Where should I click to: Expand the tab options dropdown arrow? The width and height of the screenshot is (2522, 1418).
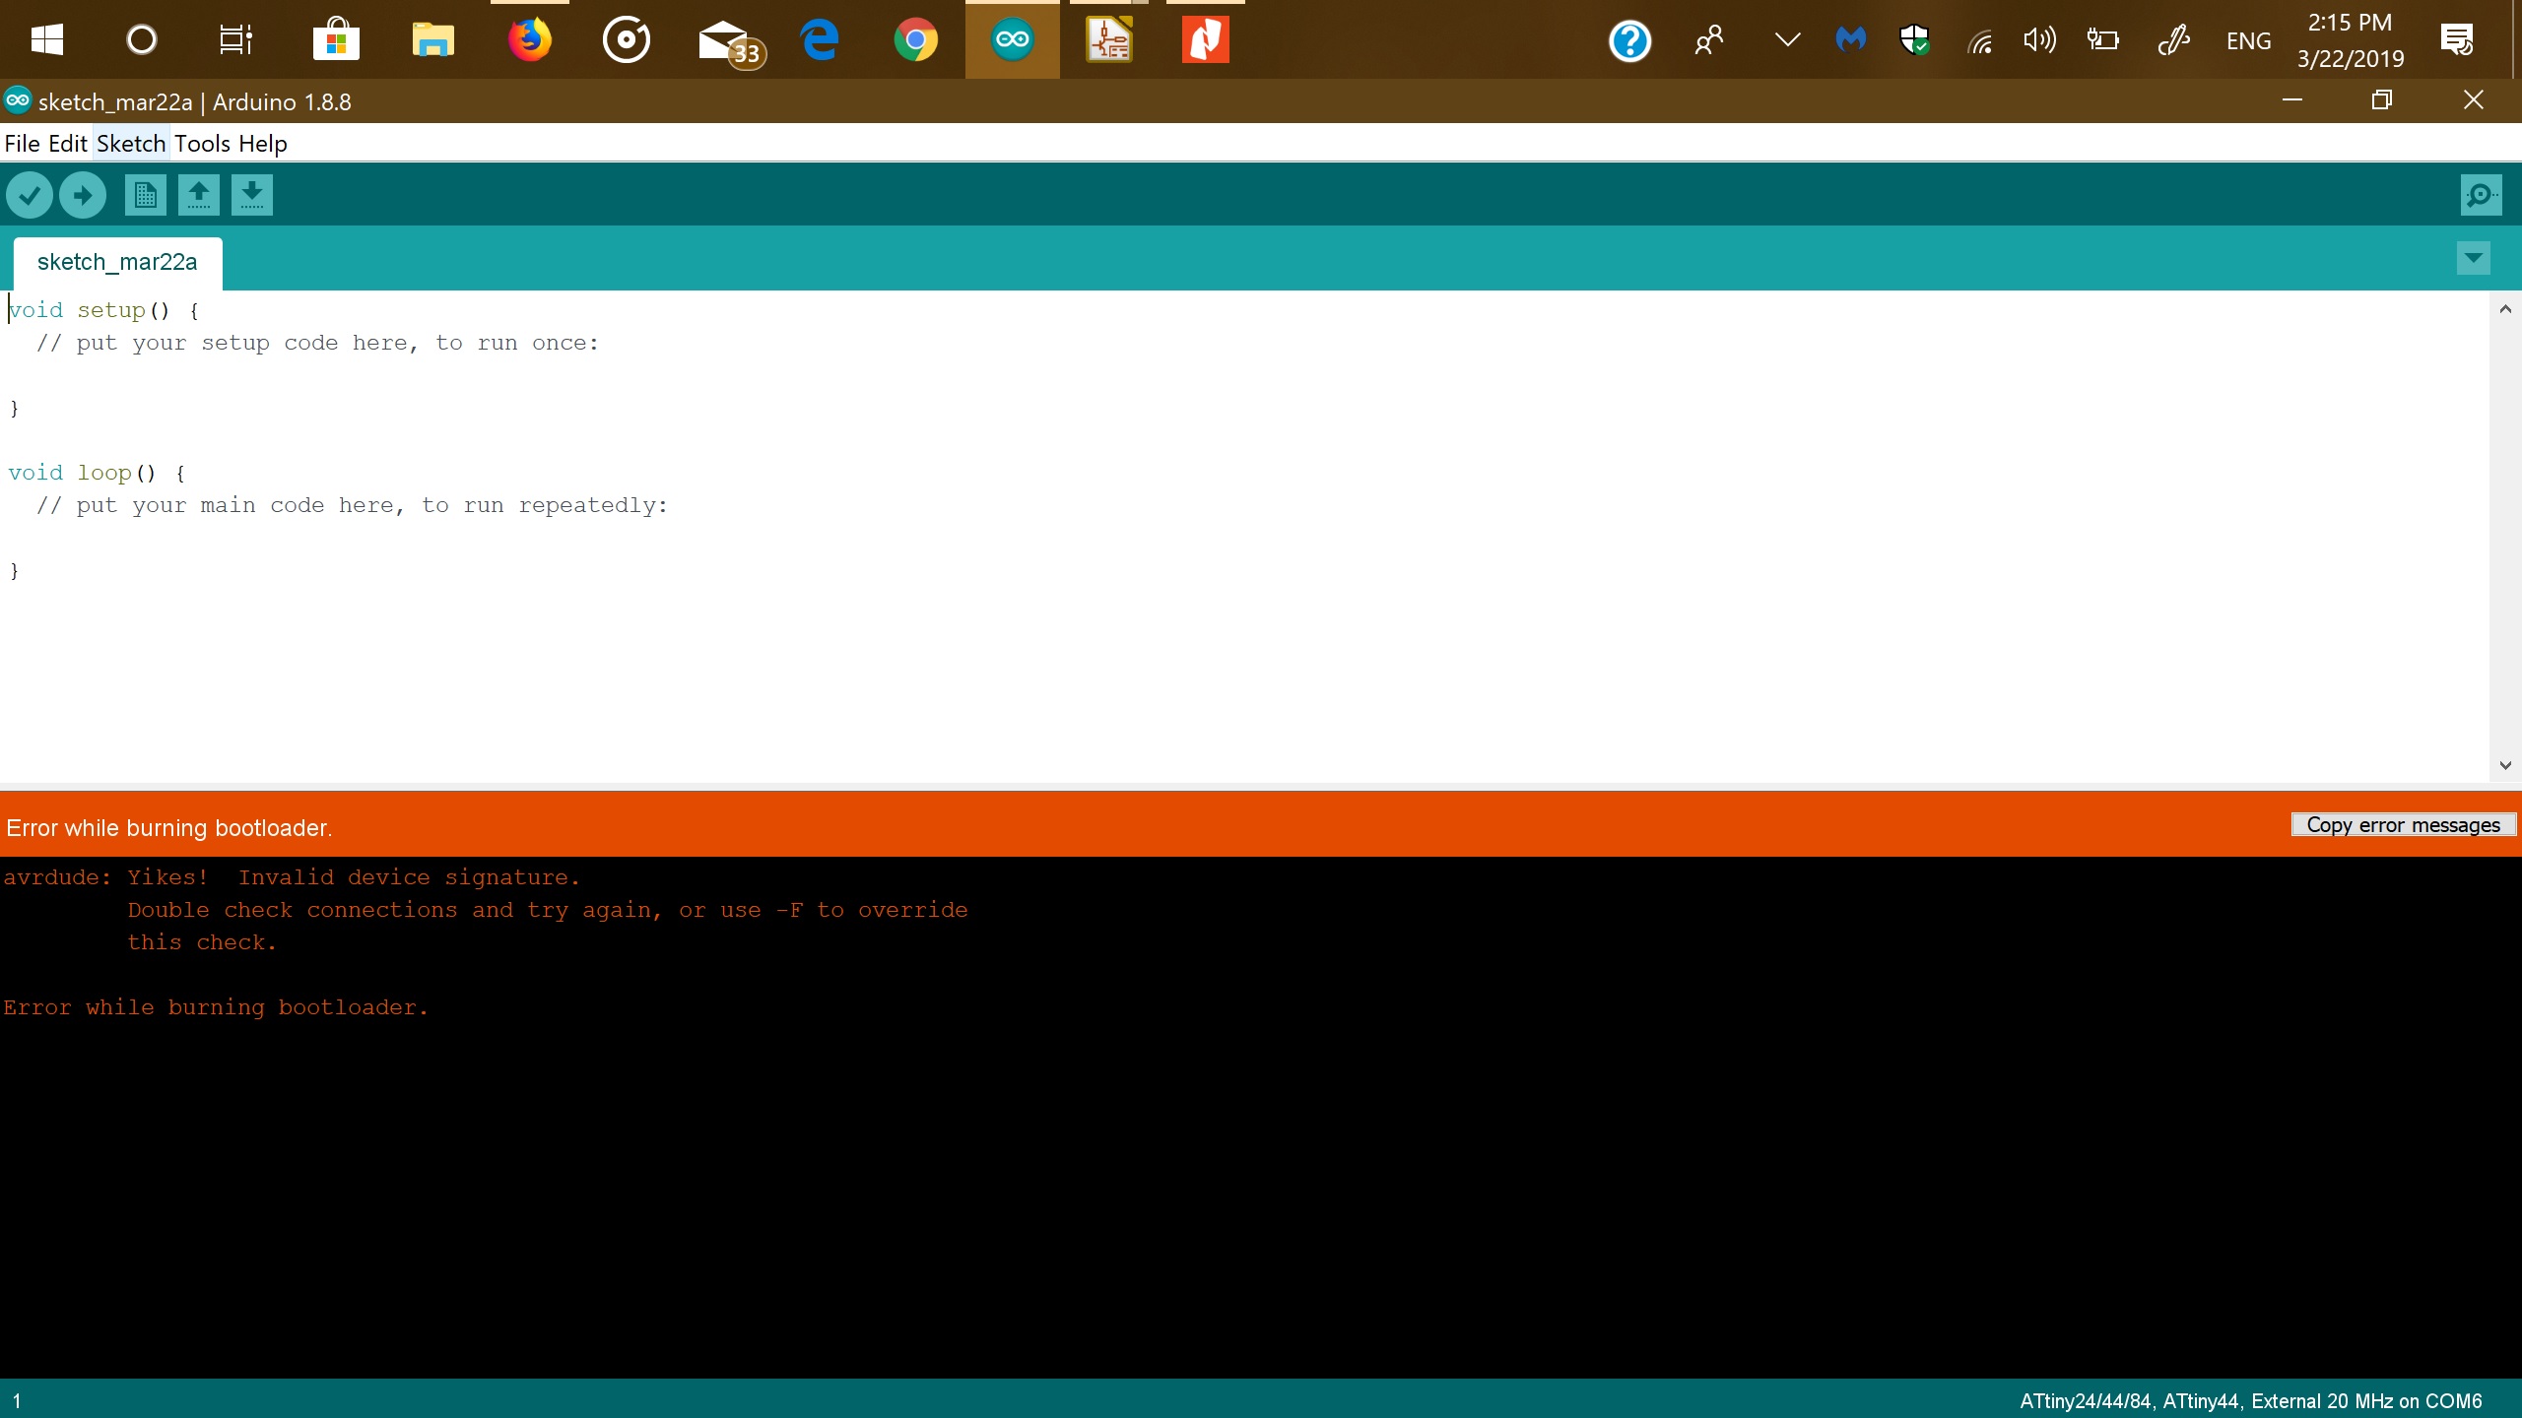coord(2473,258)
